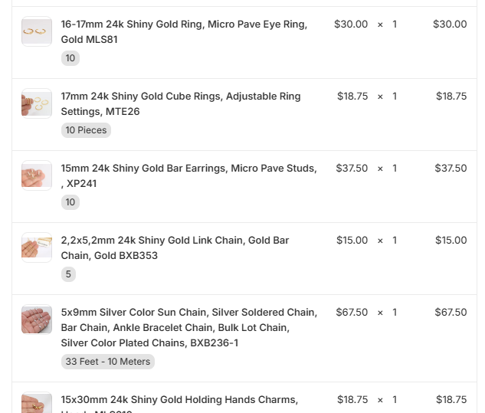Click the "10 Pieces" variant badge
Screen dimensions: 485x413
[86, 130]
